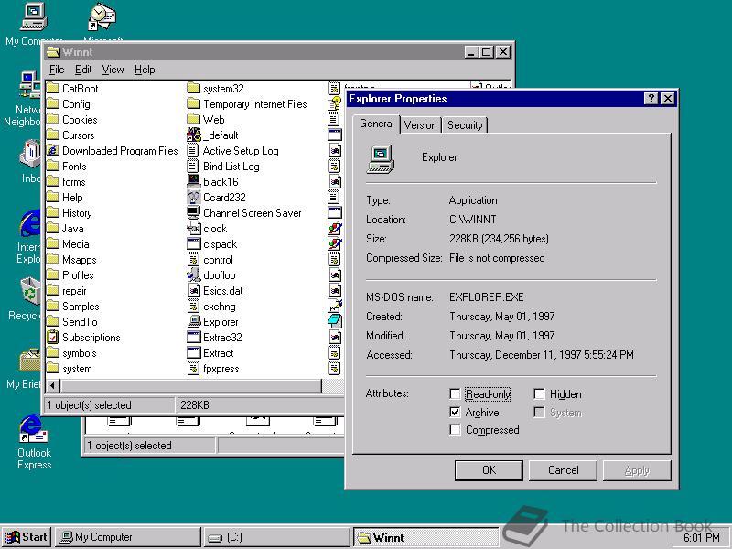The width and height of the screenshot is (732, 549).
Task: Select the fpxpress file icon
Action: point(193,369)
